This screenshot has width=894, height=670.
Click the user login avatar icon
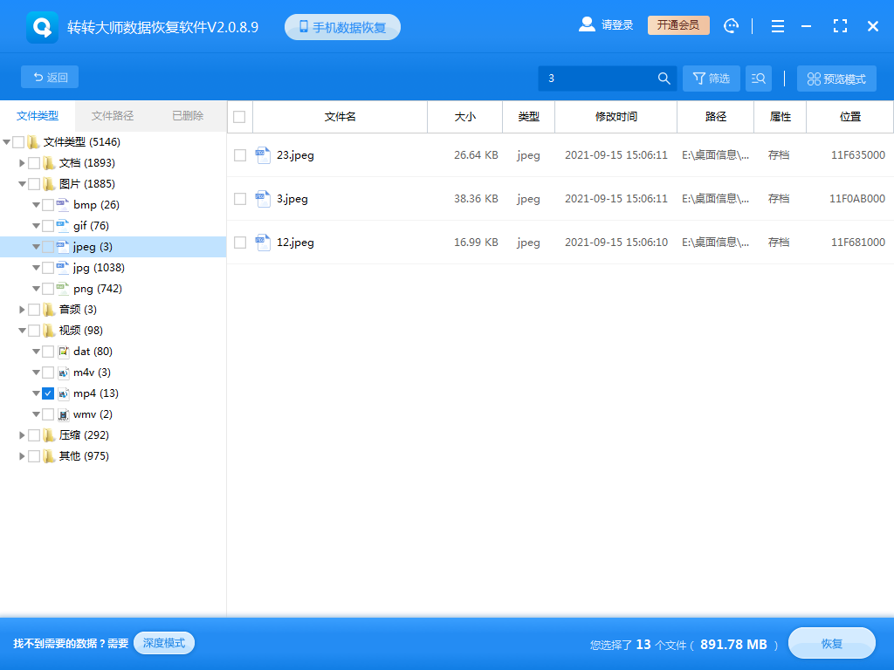click(587, 24)
